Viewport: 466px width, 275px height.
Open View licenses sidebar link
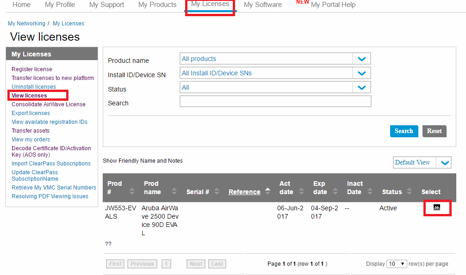point(29,96)
